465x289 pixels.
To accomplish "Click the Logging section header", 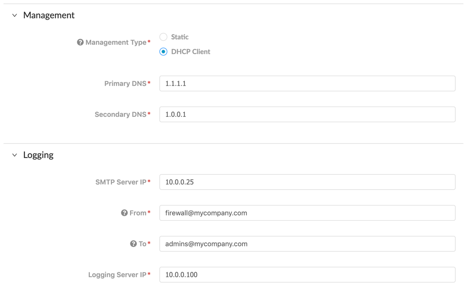I will coord(38,155).
